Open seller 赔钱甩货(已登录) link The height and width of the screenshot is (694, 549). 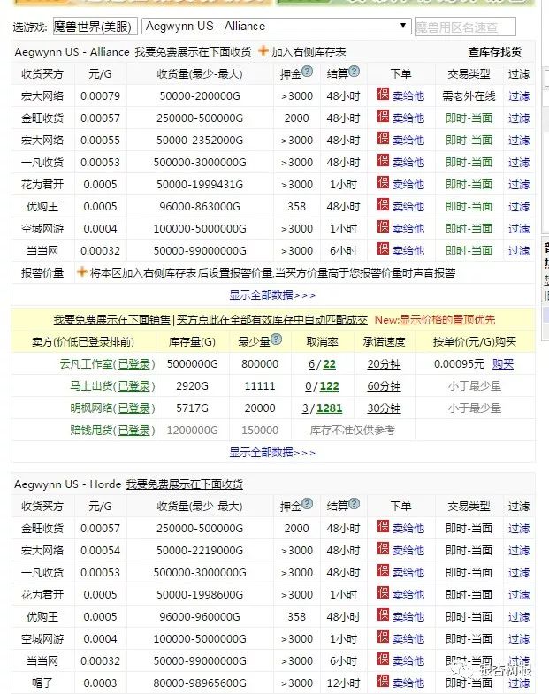coord(112,431)
